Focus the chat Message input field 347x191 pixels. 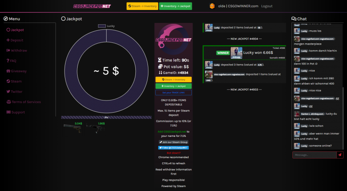click(314, 155)
